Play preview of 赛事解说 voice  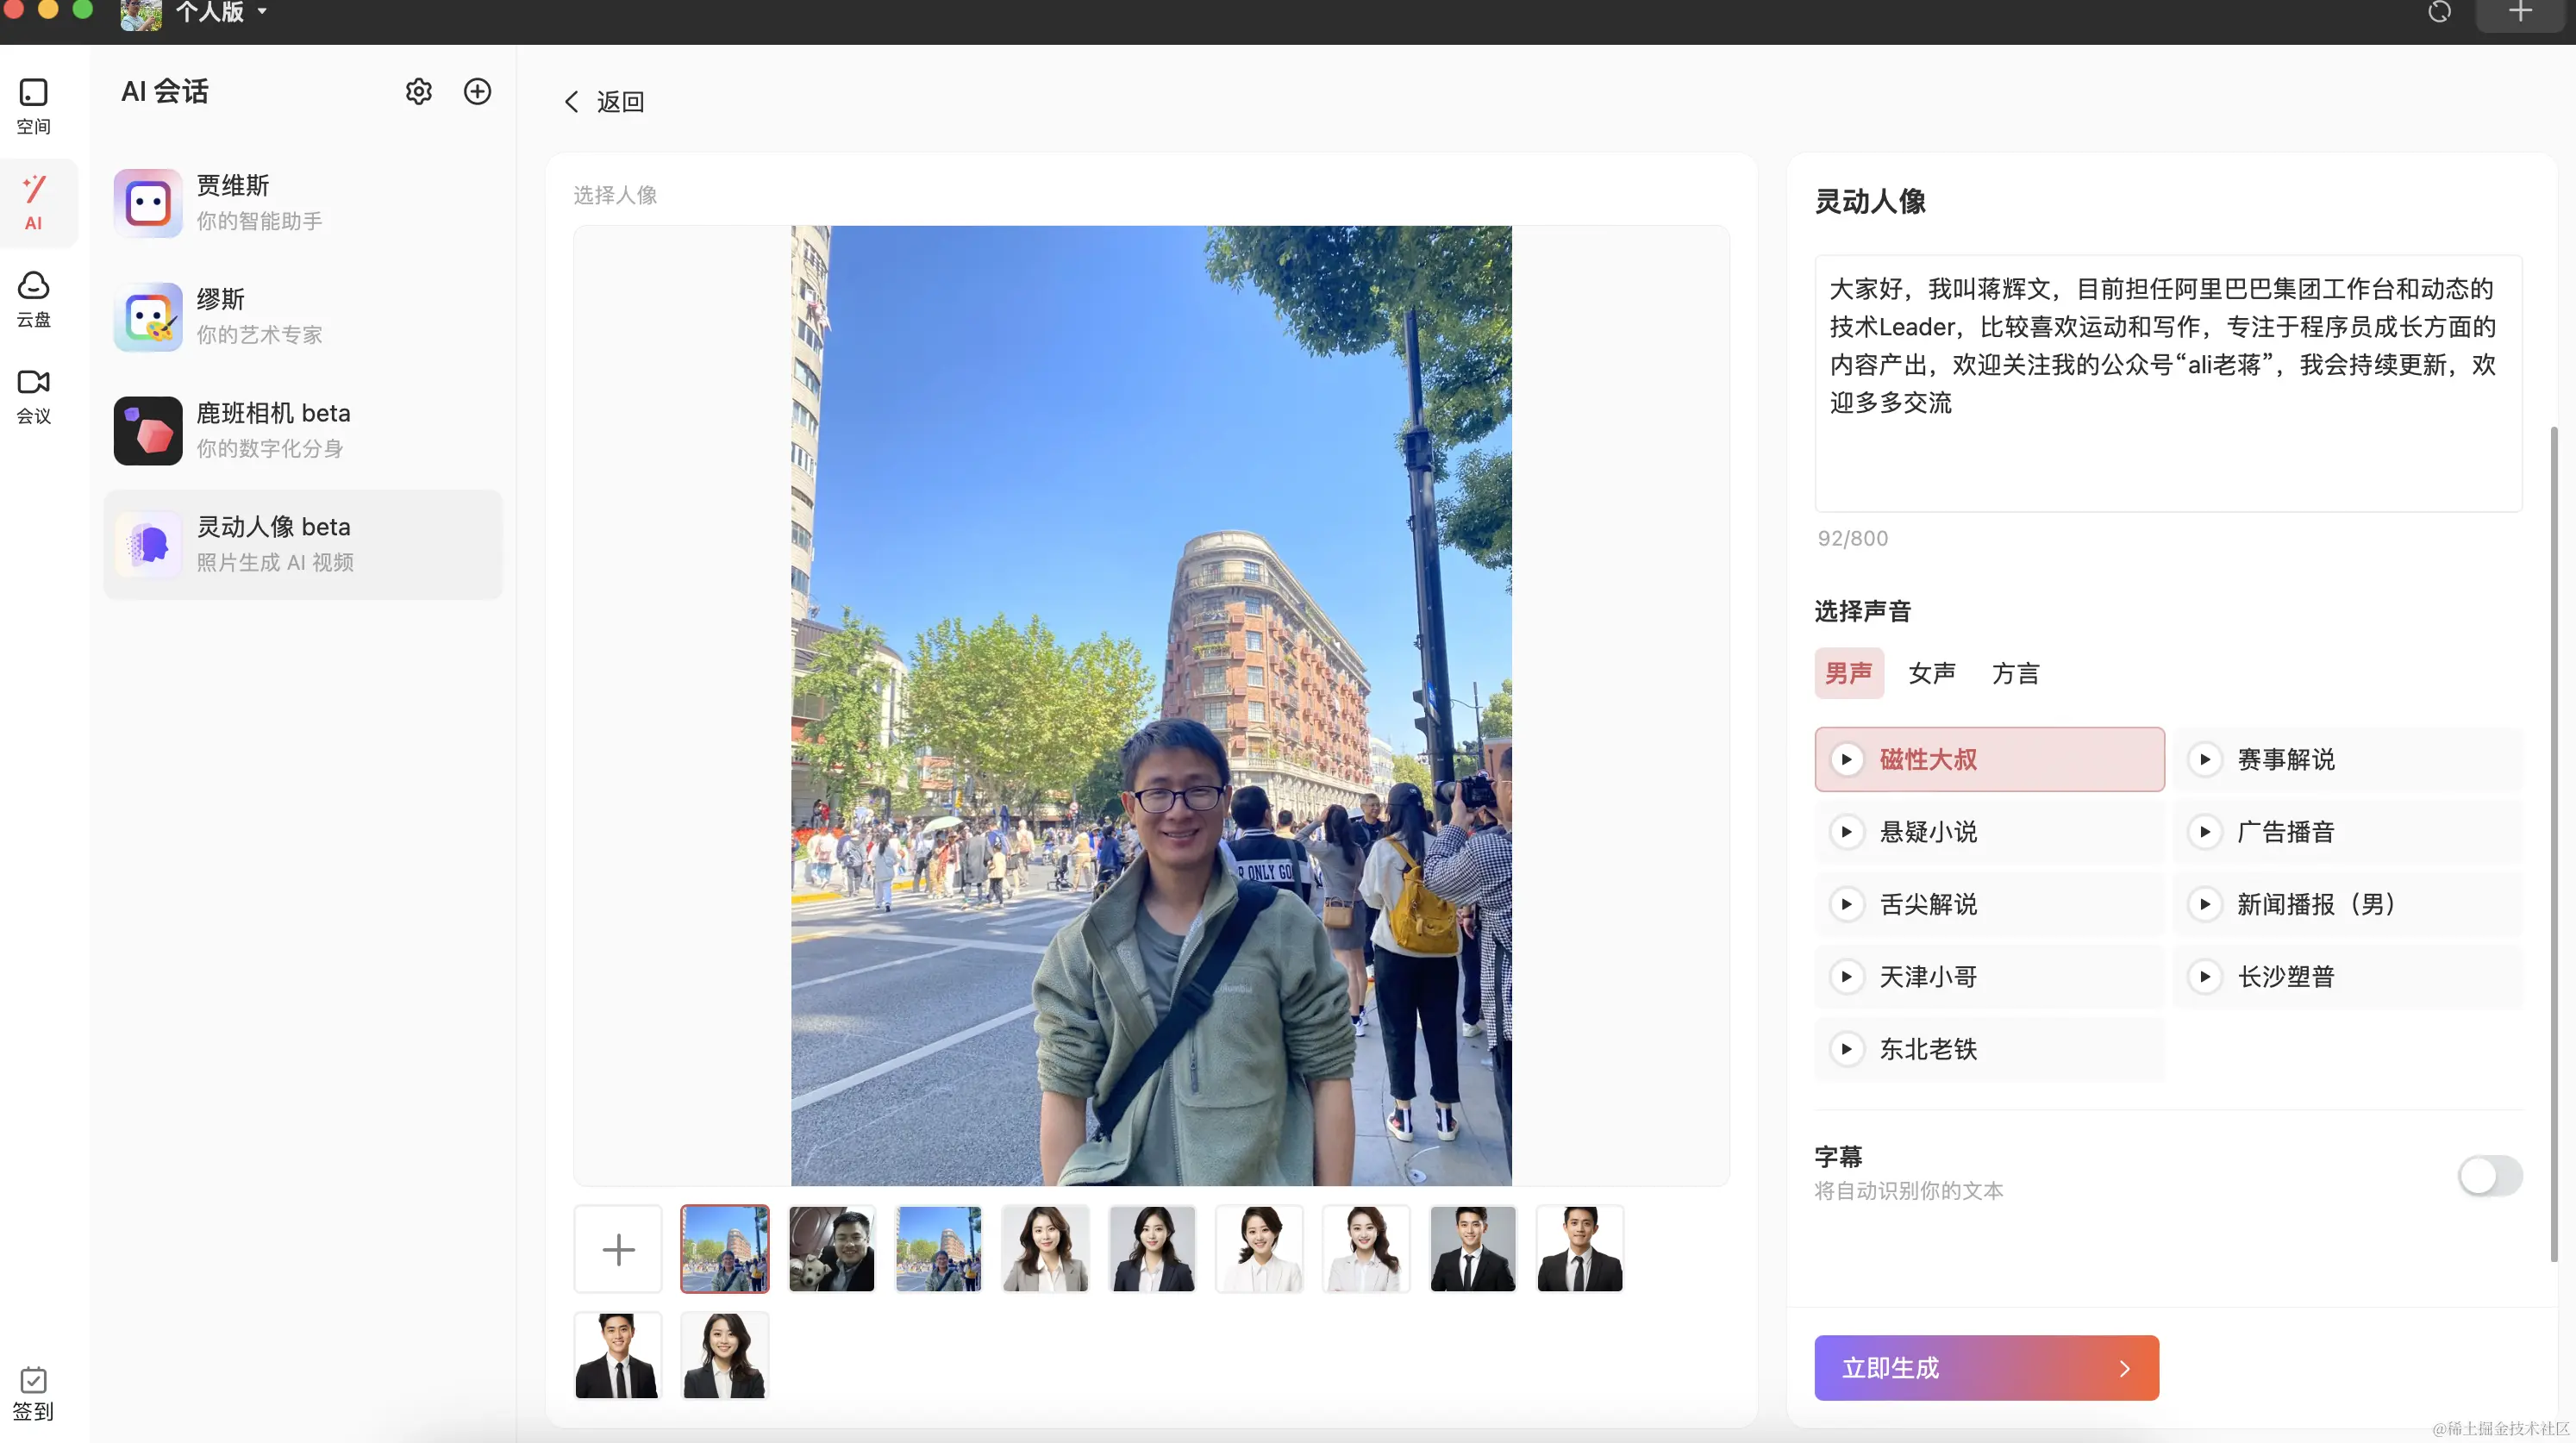pos(2204,759)
